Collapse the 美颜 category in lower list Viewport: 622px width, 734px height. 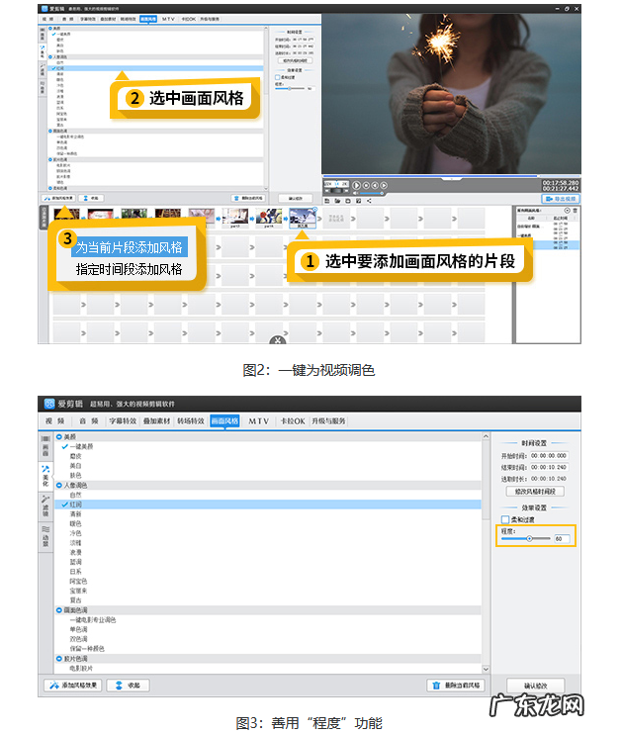click(x=59, y=436)
